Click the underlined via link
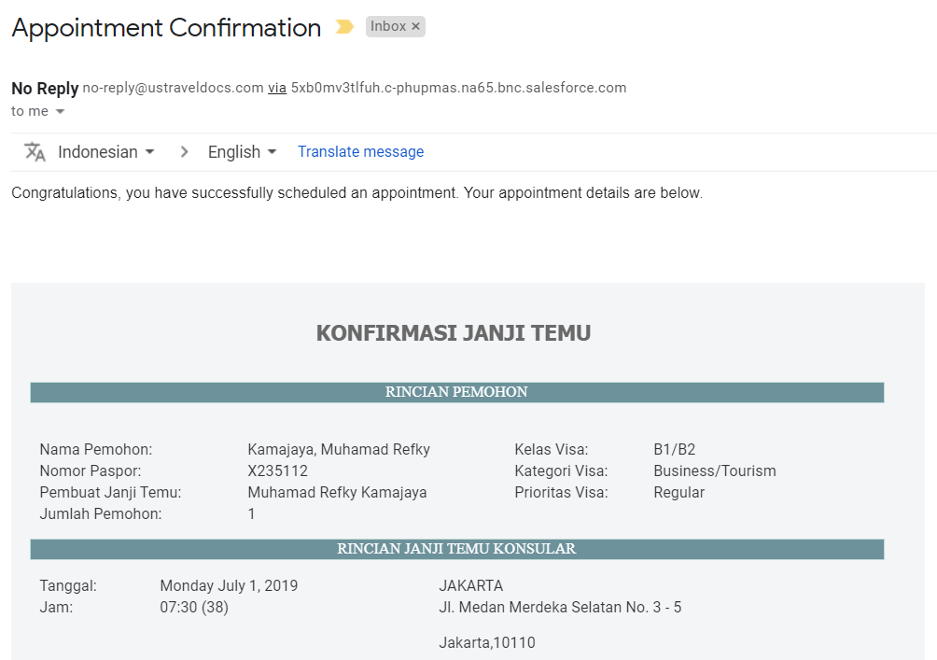 (x=277, y=88)
